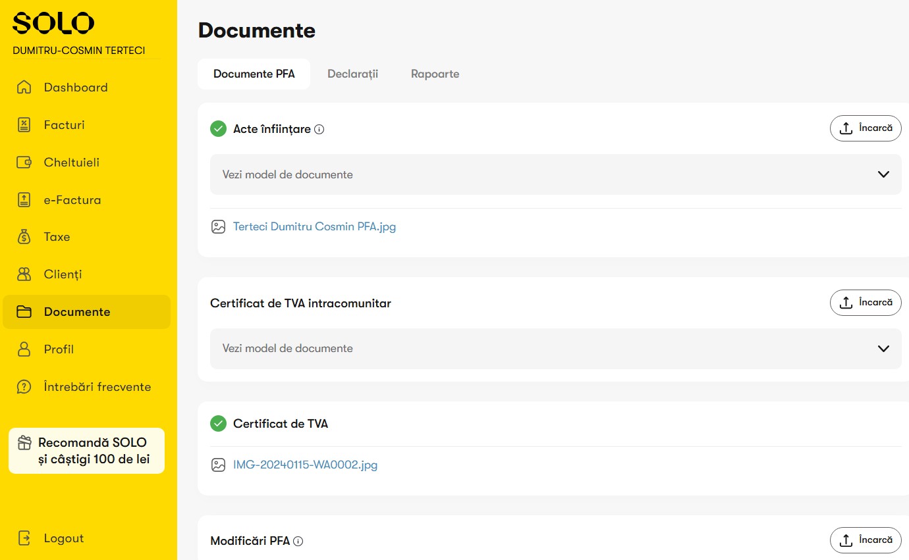Open Clienți using the people icon
The image size is (909, 560).
[24, 274]
